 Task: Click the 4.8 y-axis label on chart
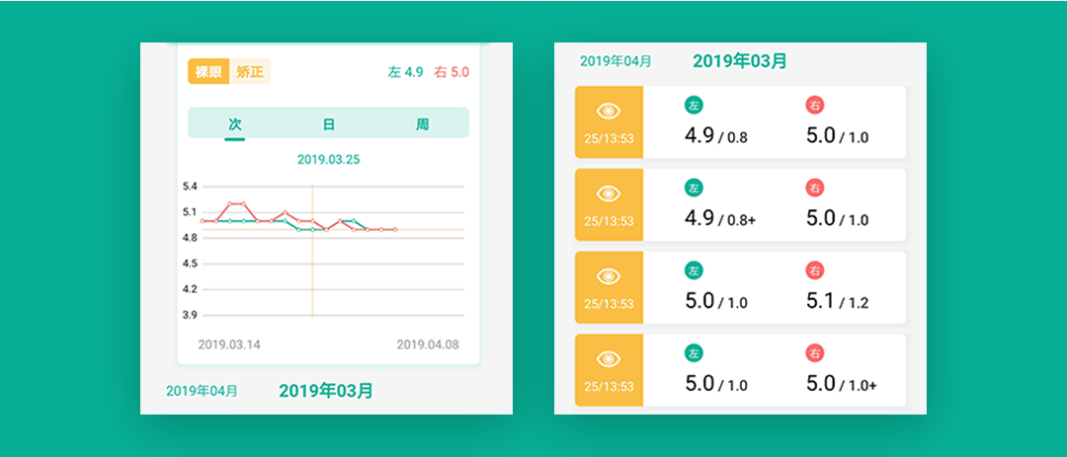pos(189,237)
